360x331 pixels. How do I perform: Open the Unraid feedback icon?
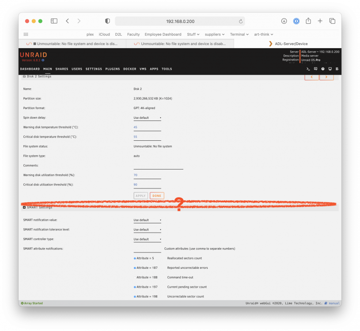pyautogui.click(x=315, y=69)
